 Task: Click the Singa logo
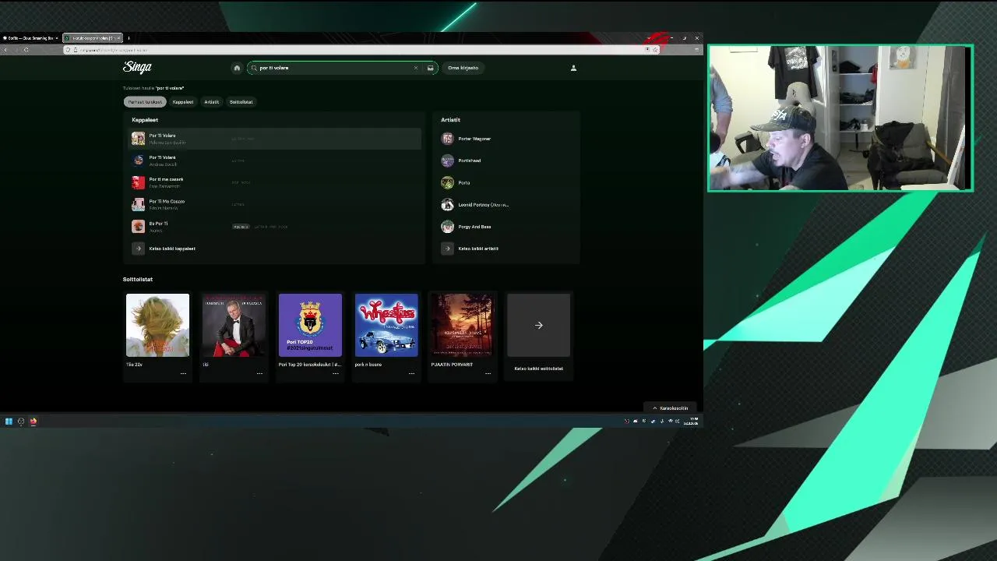(x=137, y=67)
